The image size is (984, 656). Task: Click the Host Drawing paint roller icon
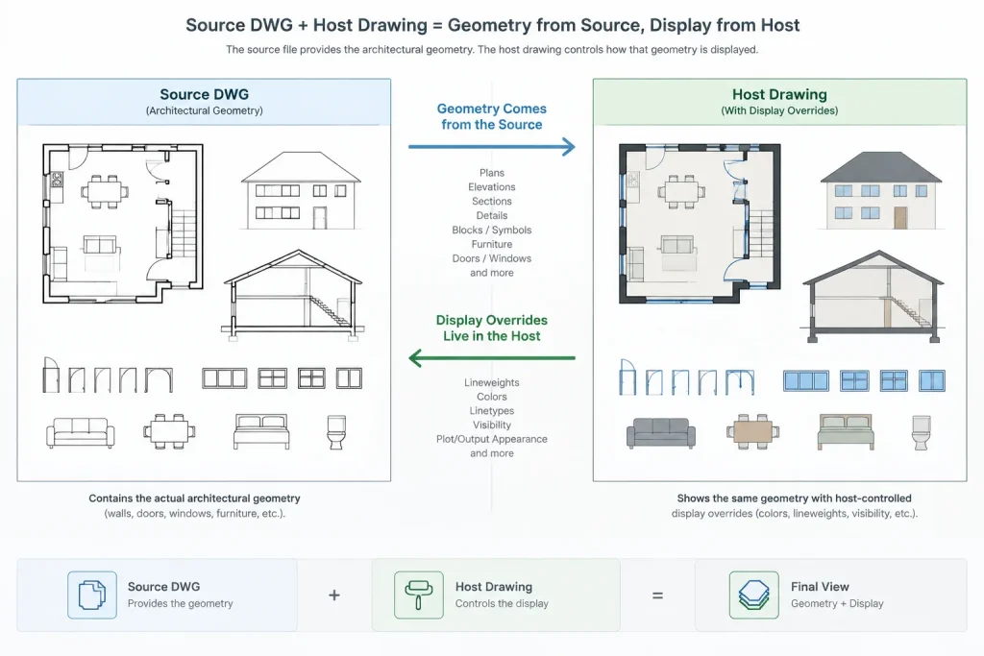pos(419,595)
